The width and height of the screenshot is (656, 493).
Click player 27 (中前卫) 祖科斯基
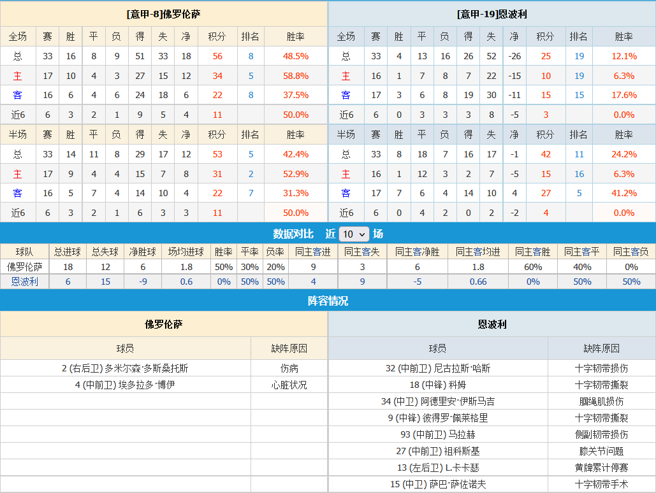click(x=438, y=451)
